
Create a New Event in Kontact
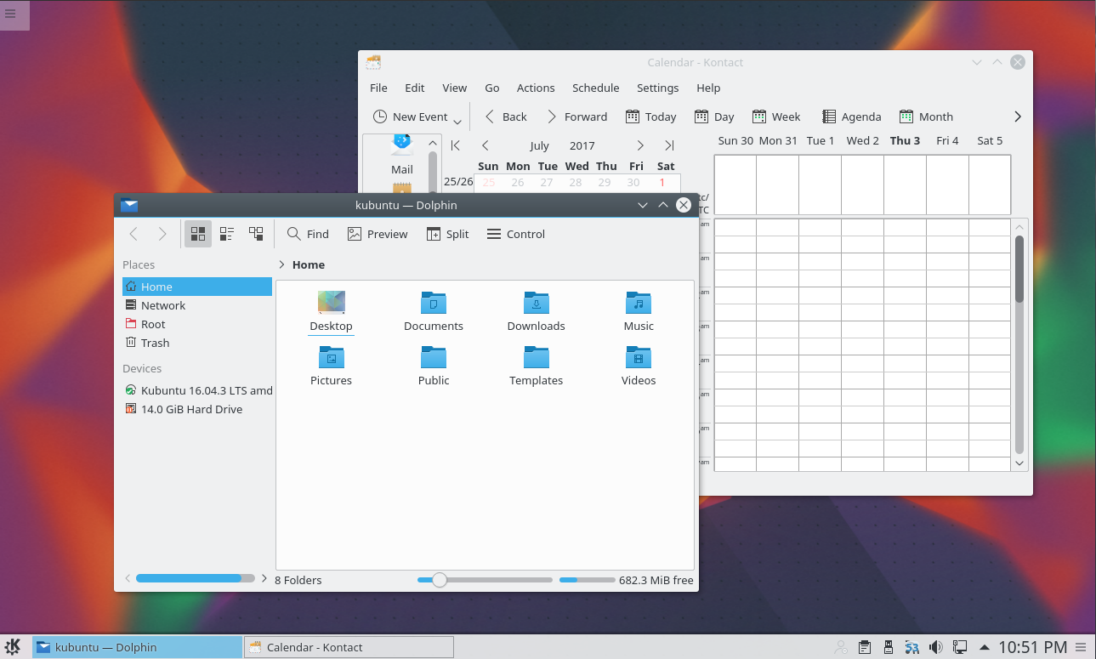[x=410, y=116]
